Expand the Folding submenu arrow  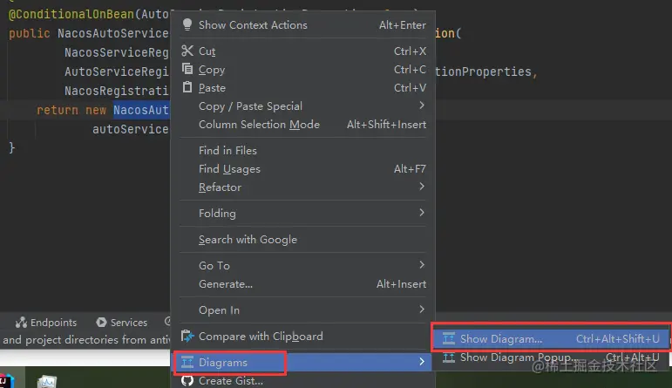pyautogui.click(x=422, y=213)
